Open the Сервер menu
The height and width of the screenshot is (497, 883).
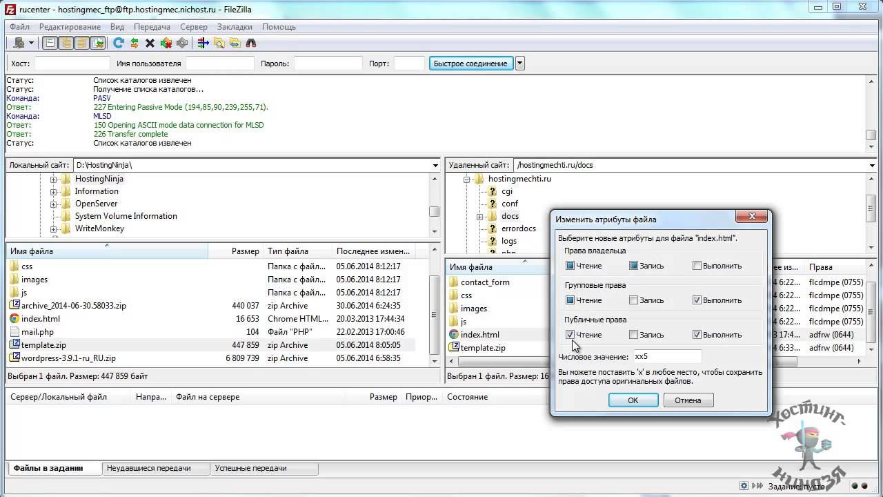click(193, 27)
